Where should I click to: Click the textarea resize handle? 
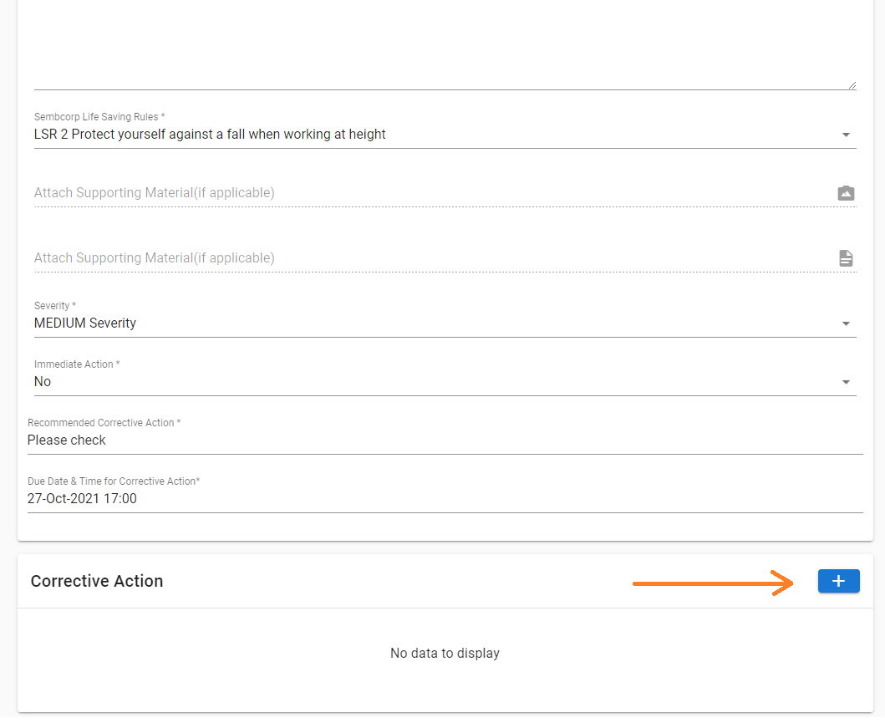pos(852,84)
